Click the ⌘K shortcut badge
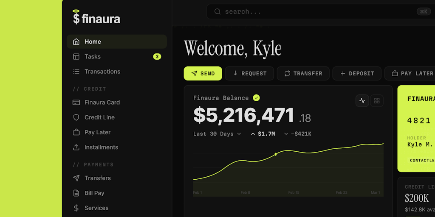Image resolution: width=435 pixels, height=217 pixels. (424, 11)
